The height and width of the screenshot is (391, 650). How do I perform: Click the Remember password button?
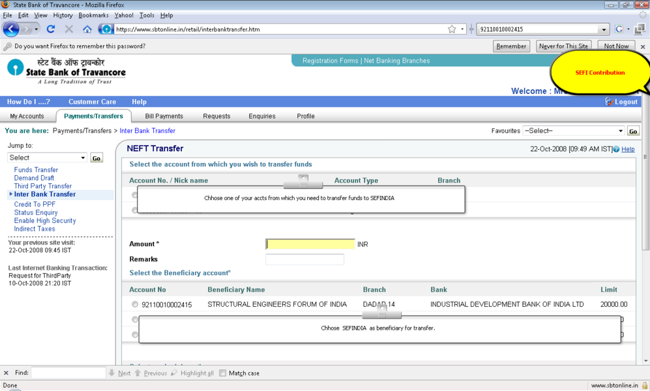coord(511,46)
